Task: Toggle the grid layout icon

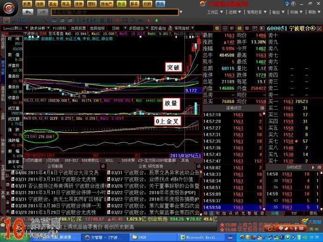Action: 225,28
